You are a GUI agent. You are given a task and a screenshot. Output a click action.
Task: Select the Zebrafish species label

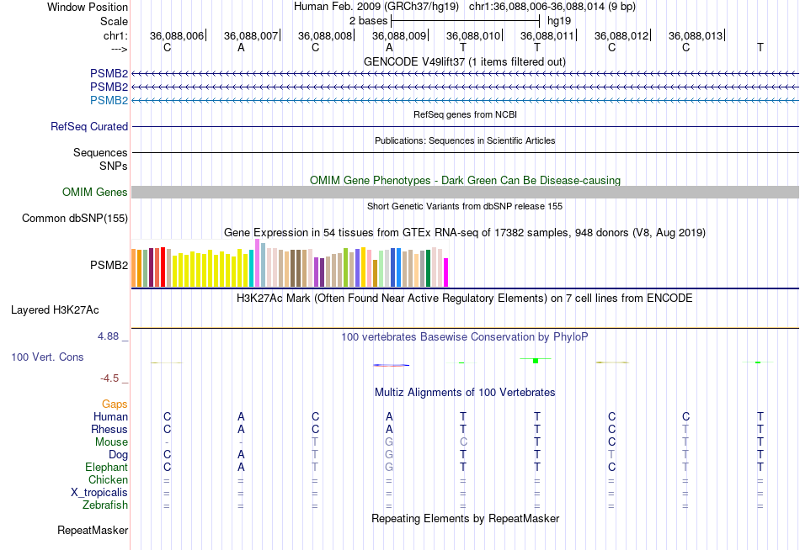[105, 505]
